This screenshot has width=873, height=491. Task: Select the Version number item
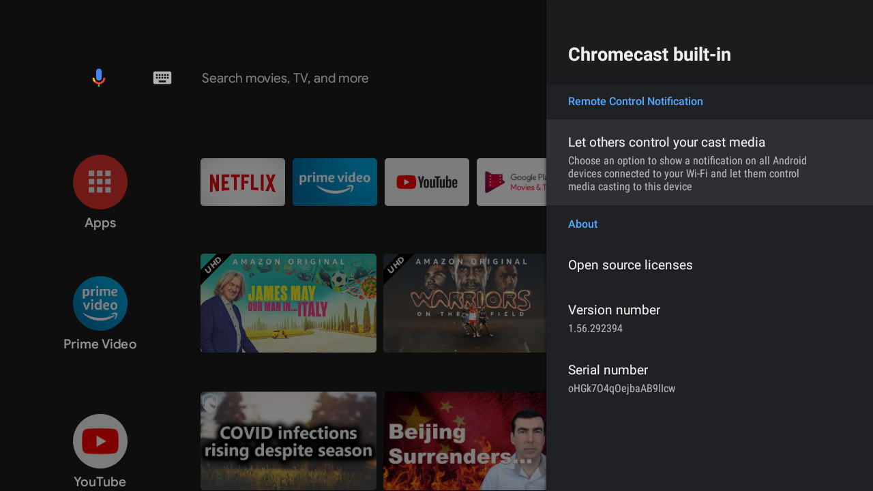point(709,318)
